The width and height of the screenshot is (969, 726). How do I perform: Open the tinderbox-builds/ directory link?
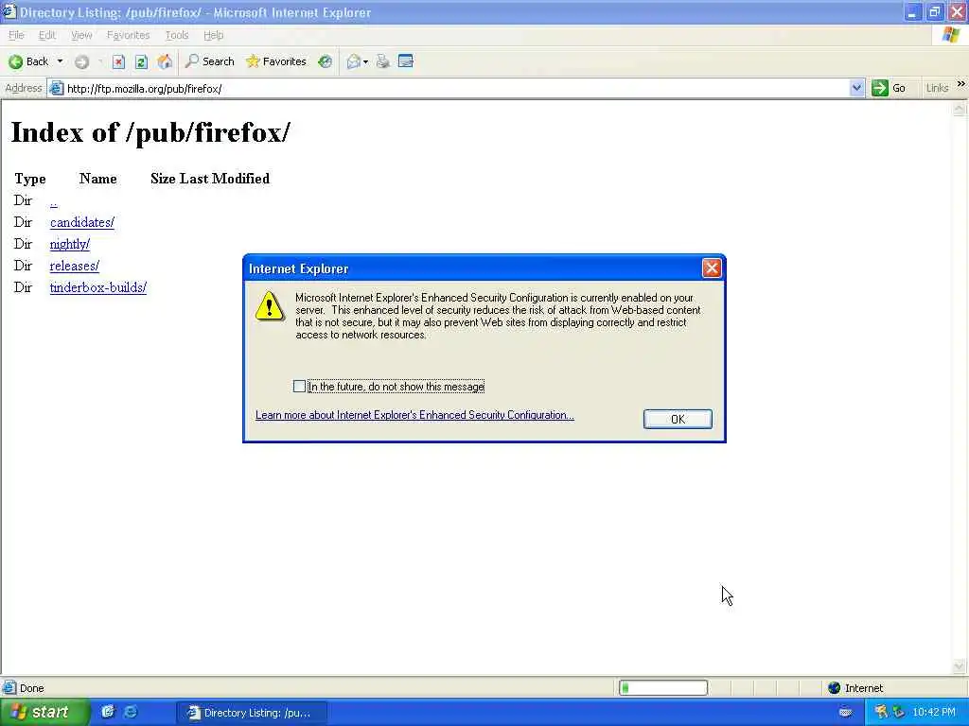[x=97, y=287]
